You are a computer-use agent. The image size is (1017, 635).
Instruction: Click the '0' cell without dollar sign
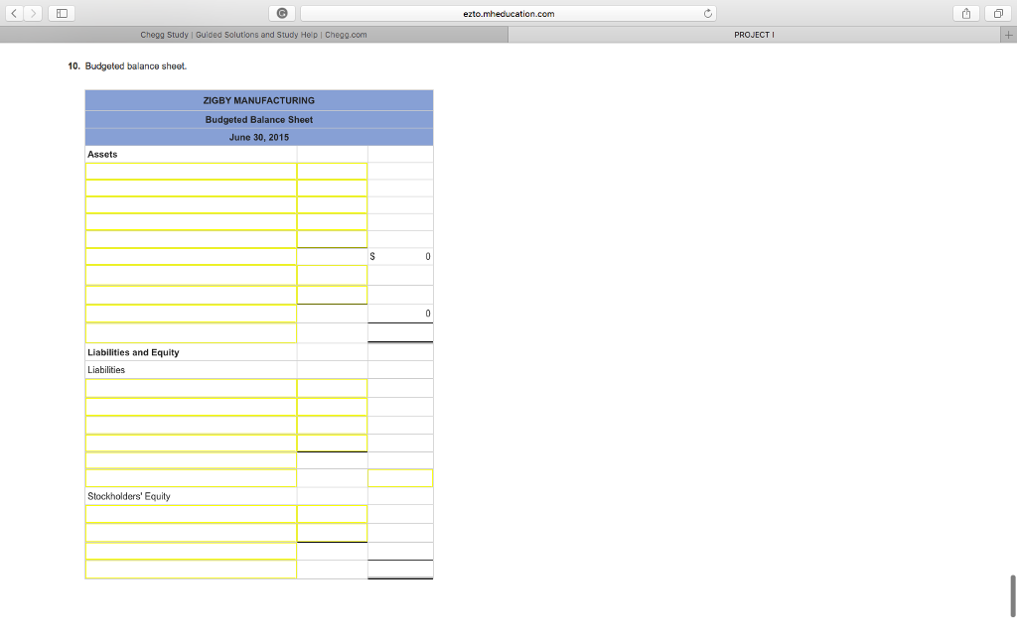tap(400, 314)
